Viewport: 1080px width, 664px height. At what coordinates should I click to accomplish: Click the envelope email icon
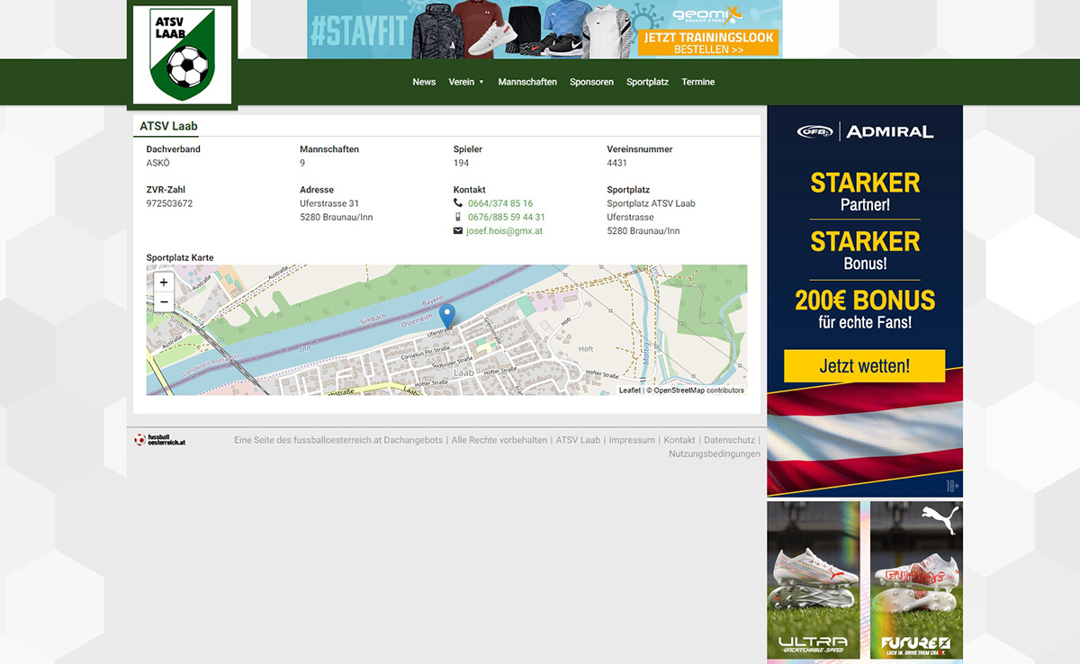[458, 231]
